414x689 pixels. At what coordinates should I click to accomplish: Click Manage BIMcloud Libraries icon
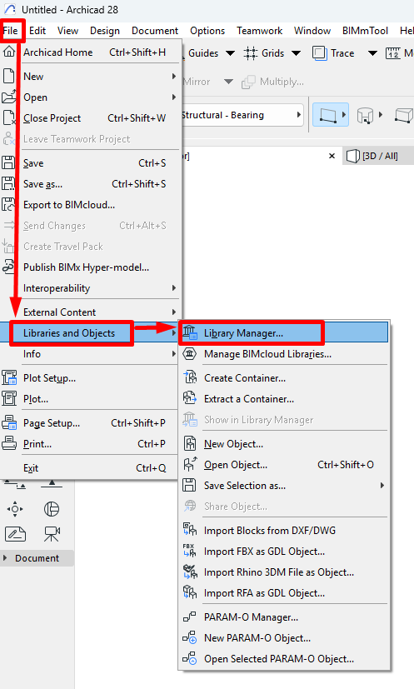[190, 354]
